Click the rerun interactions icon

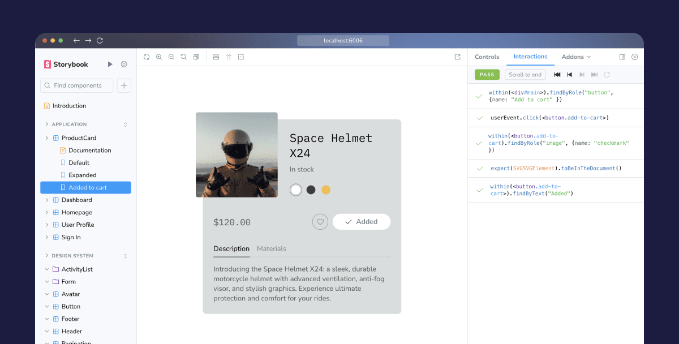[607, 75]
